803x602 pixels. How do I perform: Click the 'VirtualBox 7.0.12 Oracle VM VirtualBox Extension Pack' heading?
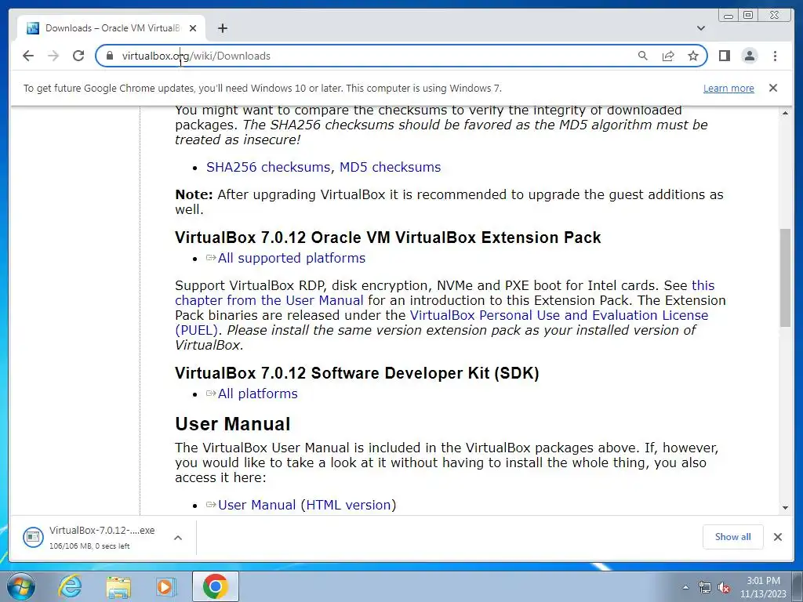click(387, 238)
